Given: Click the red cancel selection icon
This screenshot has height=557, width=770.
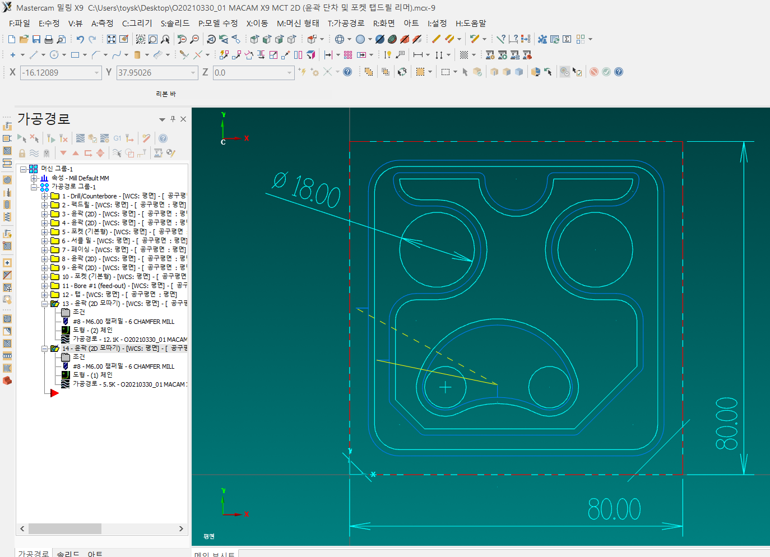Looking at the screenshot, I should coord(594,72).
